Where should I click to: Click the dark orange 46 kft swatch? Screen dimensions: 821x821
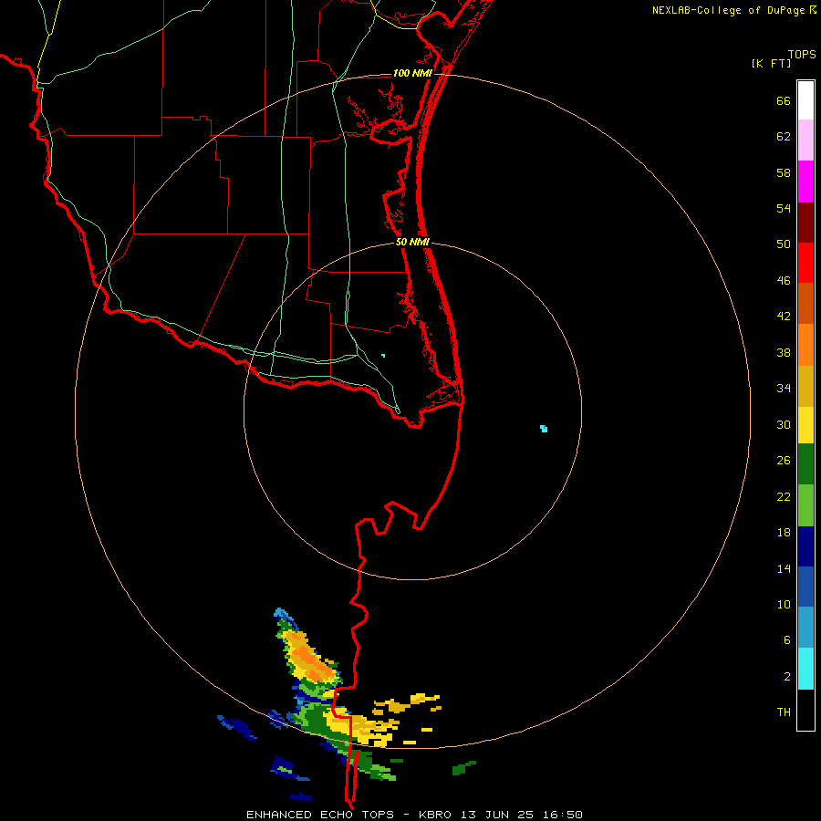[805, 303]
